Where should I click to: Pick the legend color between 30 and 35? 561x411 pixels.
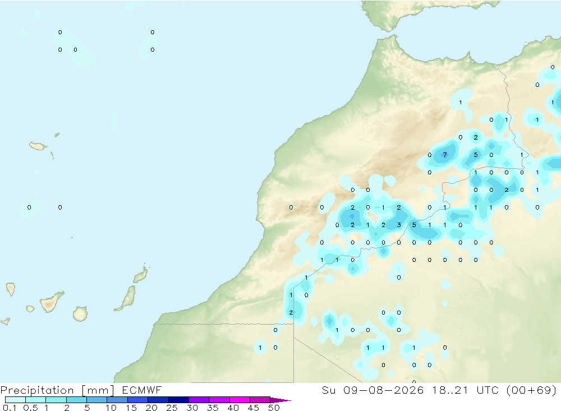coord(199,400)
